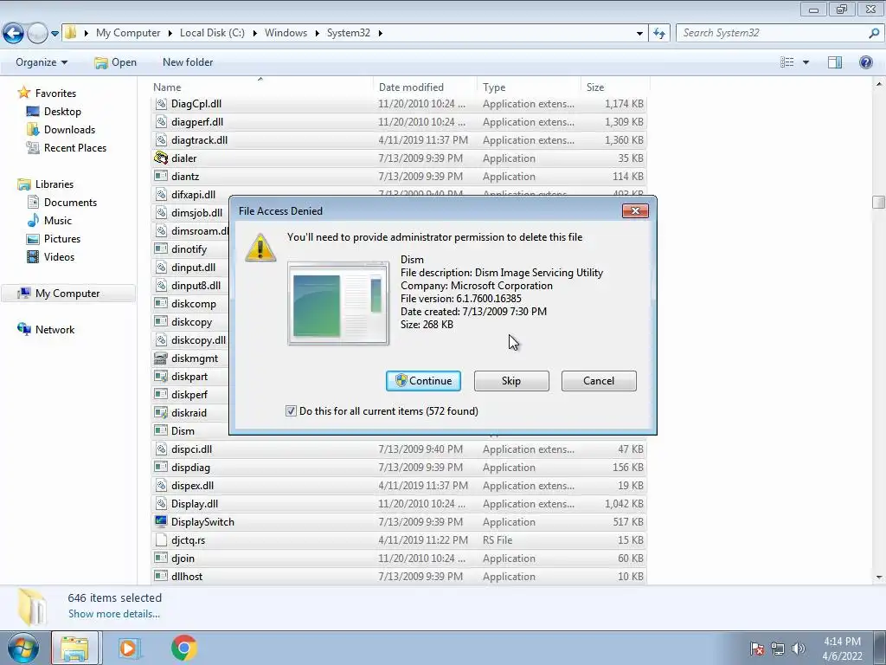This screenshot has width=886, height=665.
Task: Select the diagtrack.dll file icon
Action: (161, 139)
